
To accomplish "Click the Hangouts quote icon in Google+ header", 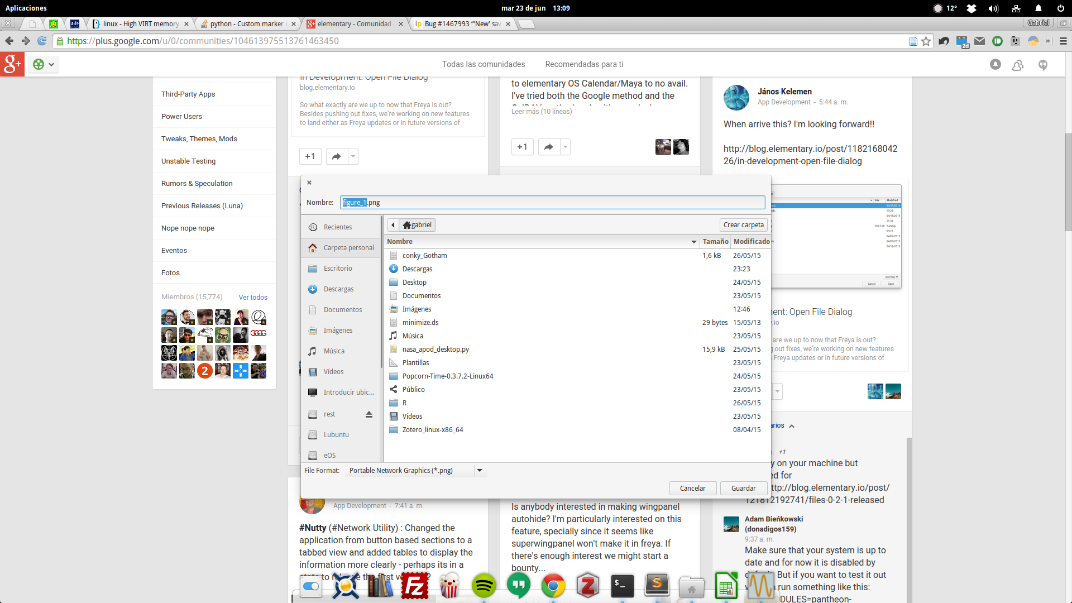I will click(x=1042, y=65).
